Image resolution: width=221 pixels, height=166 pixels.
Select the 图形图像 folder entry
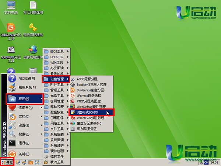coord(56,118)
